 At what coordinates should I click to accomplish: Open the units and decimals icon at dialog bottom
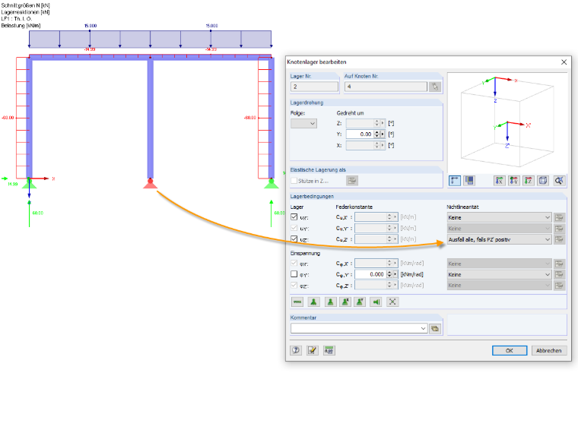coord(329,350)
